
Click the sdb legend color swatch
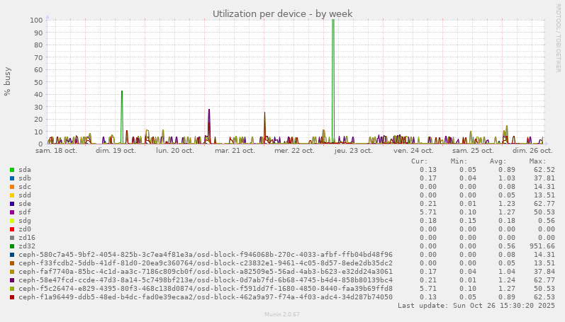(12, 178)
